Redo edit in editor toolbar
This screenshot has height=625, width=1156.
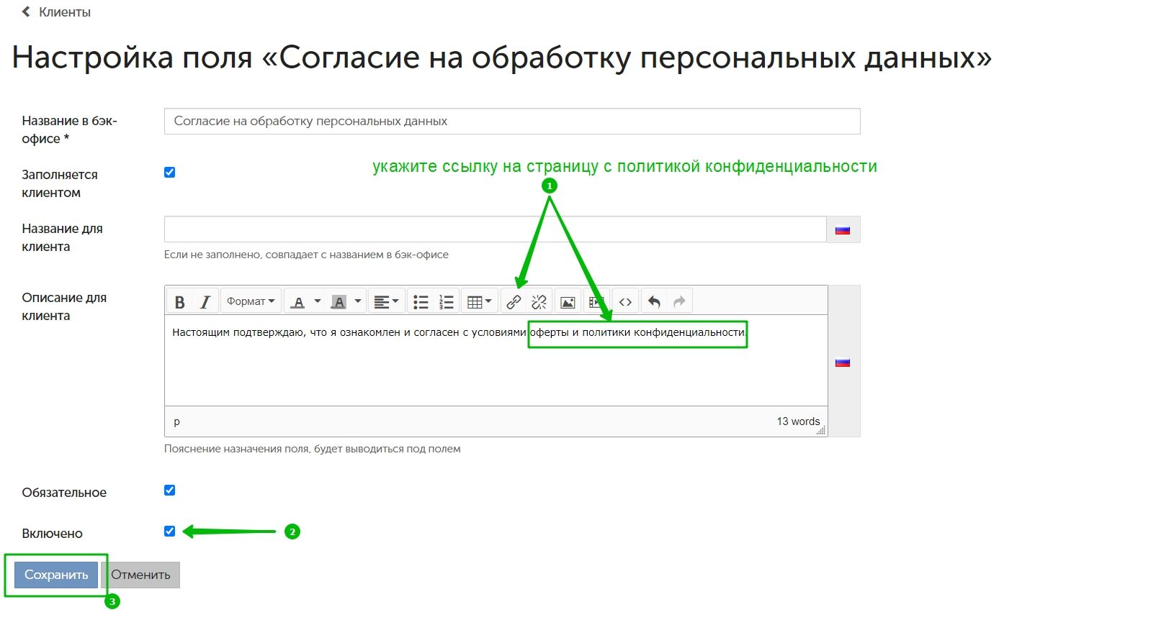679,302
